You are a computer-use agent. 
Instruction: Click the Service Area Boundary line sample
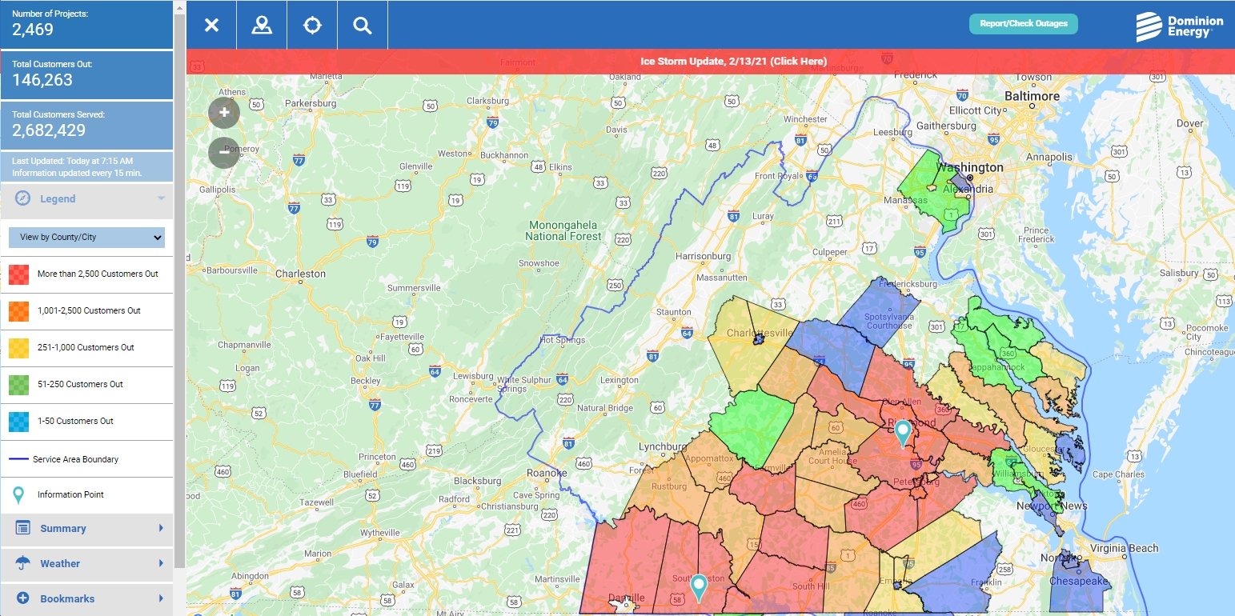[x=18, y=459]
